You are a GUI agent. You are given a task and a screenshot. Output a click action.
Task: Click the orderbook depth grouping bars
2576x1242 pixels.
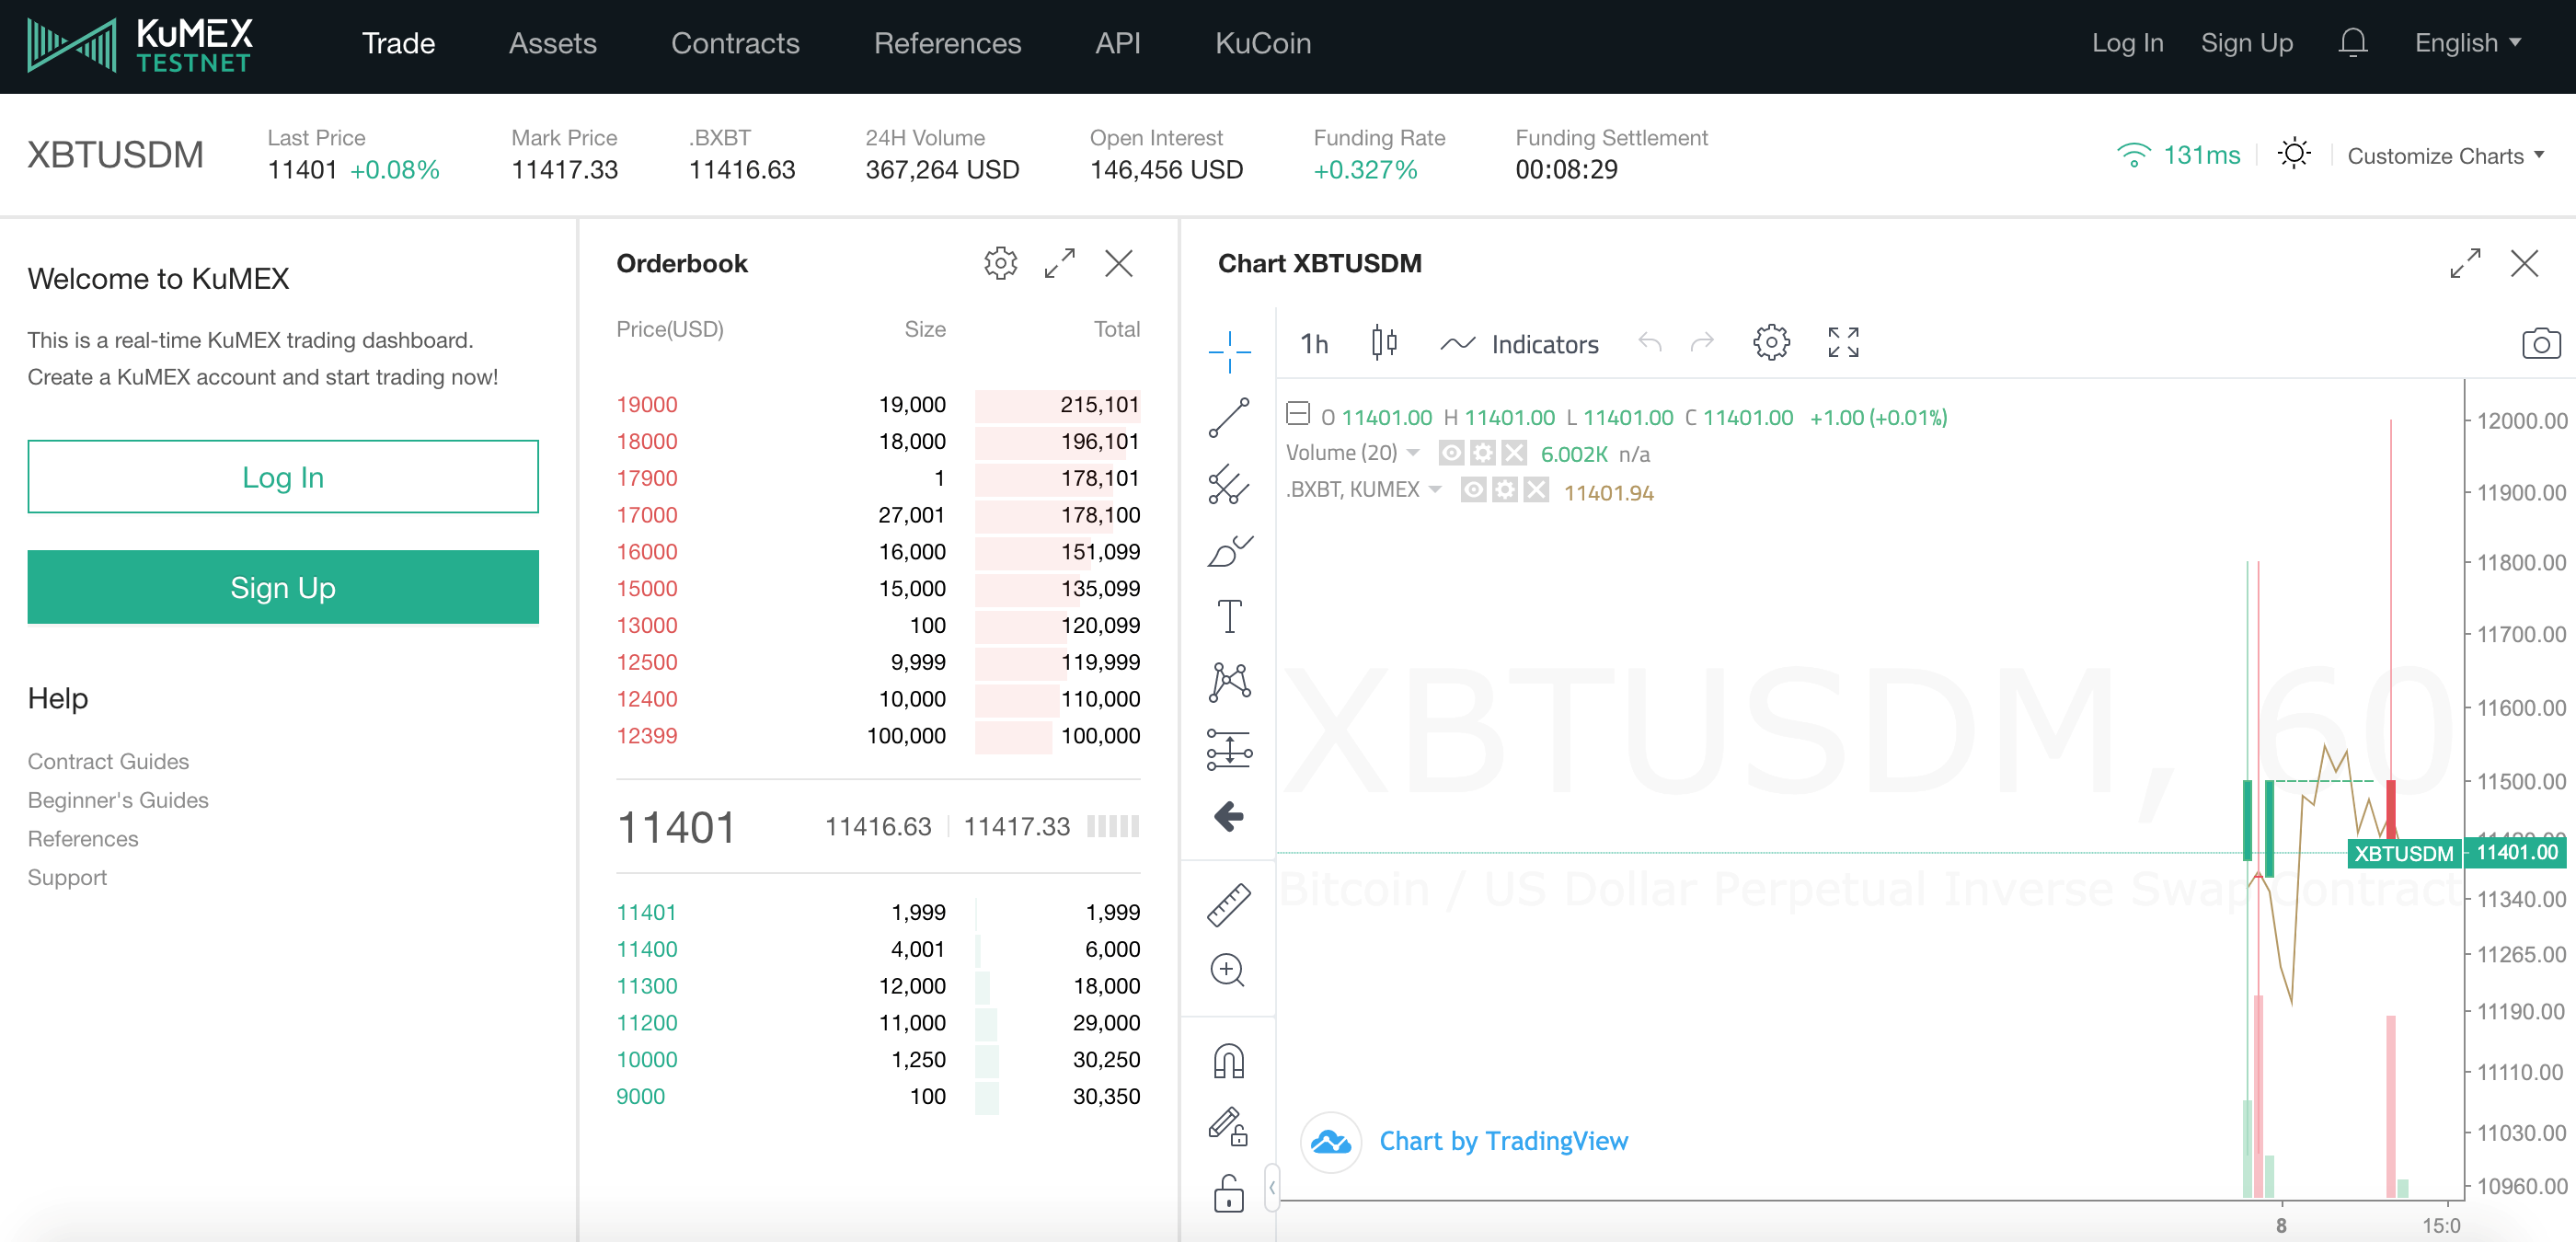coord(1112,826)
